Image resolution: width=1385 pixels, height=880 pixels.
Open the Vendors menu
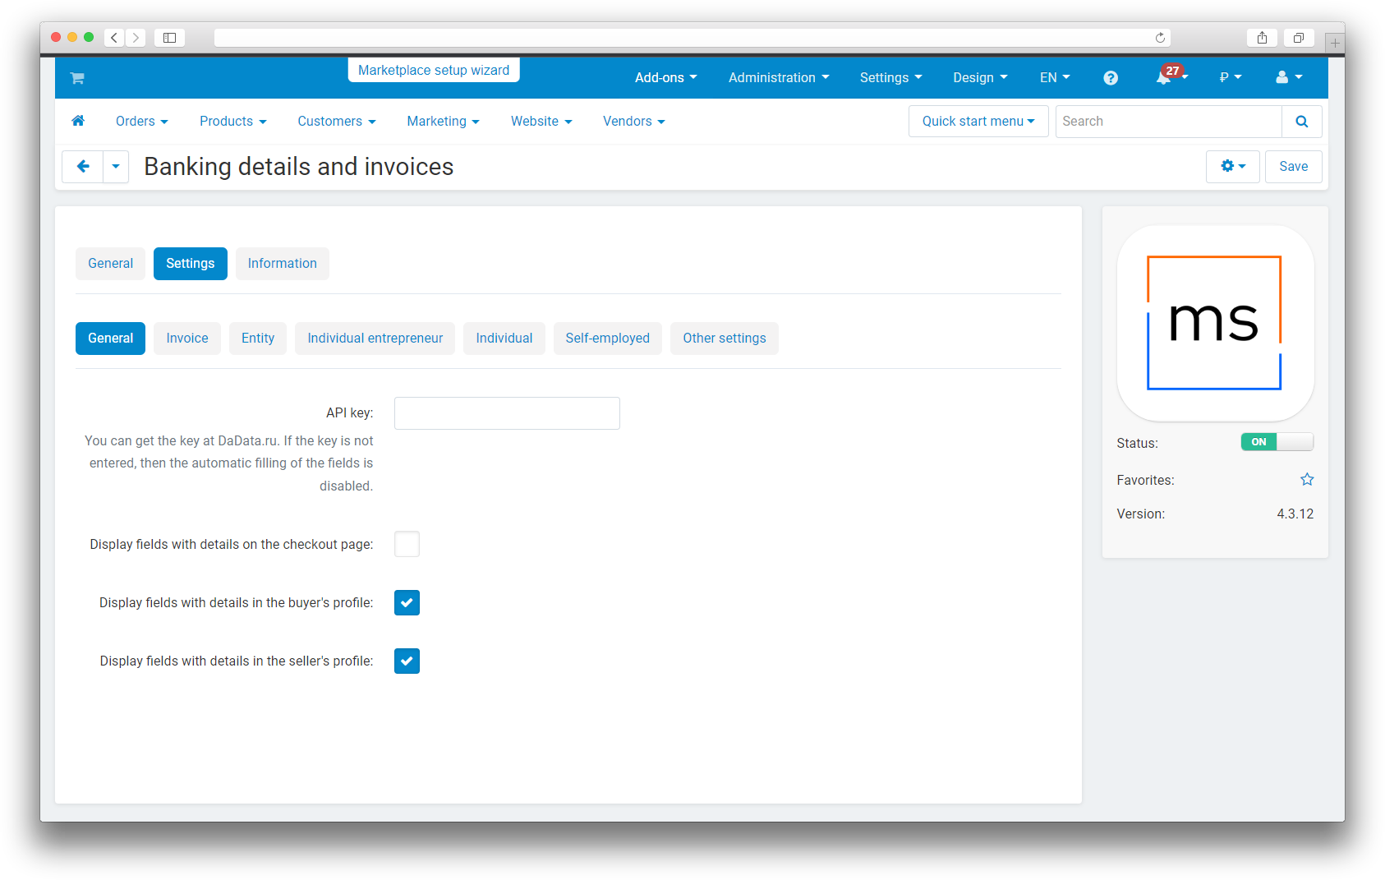[633, 122]
